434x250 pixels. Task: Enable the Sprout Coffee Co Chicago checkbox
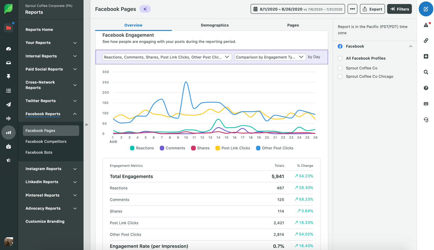tap(340, 77)
